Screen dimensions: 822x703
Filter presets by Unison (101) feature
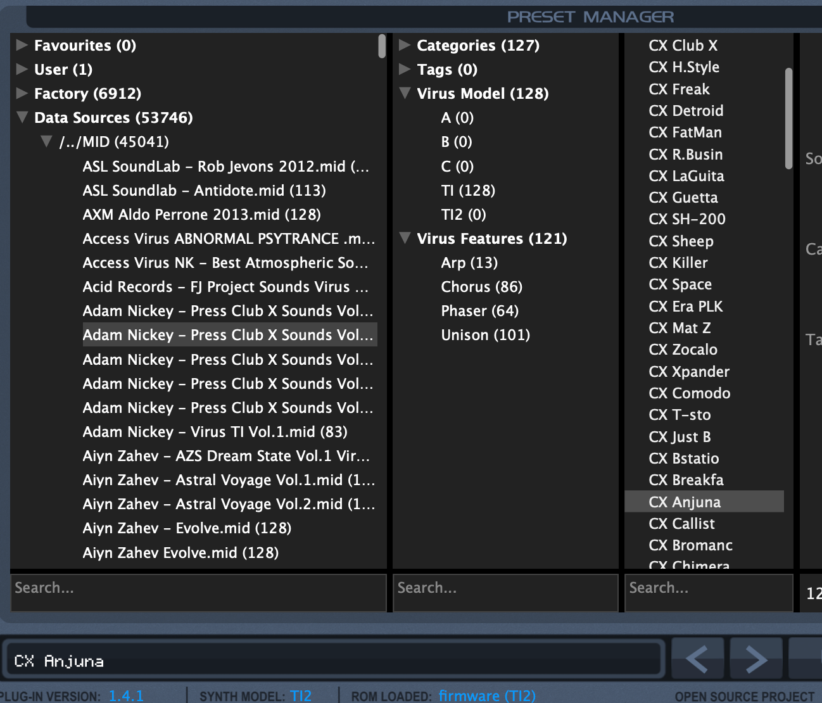(486, 334)
